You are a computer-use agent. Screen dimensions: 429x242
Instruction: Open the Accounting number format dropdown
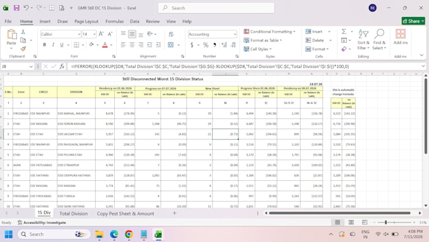(235, 34)
